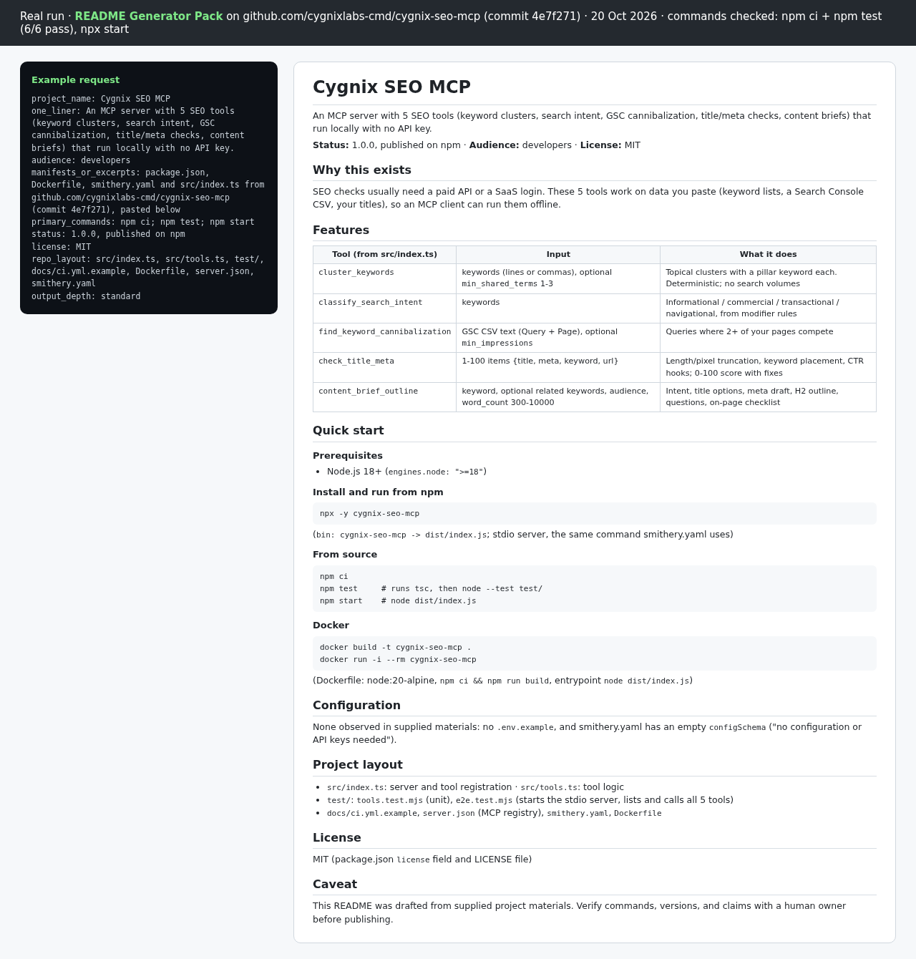Click the Prerequisites subheading
The height and width of the screenshot is (959, 916).
348,455
